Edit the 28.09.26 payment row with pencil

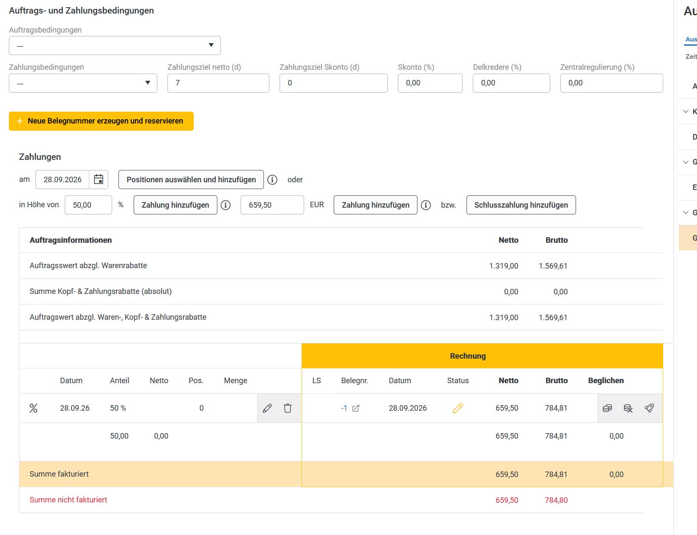click(267, 408)
